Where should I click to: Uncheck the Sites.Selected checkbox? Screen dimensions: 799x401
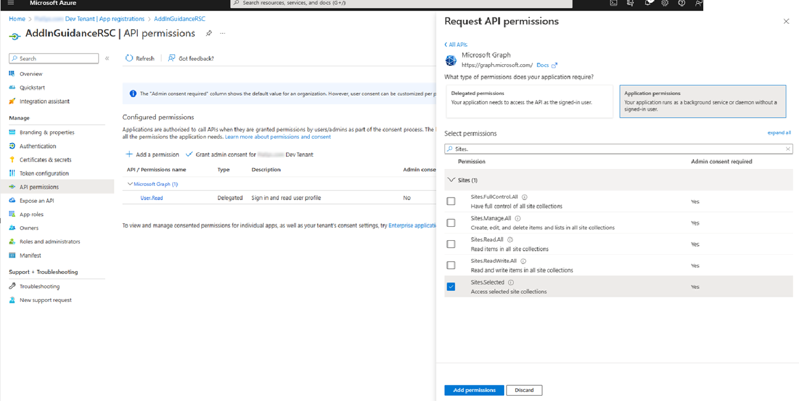click(451, 287)
